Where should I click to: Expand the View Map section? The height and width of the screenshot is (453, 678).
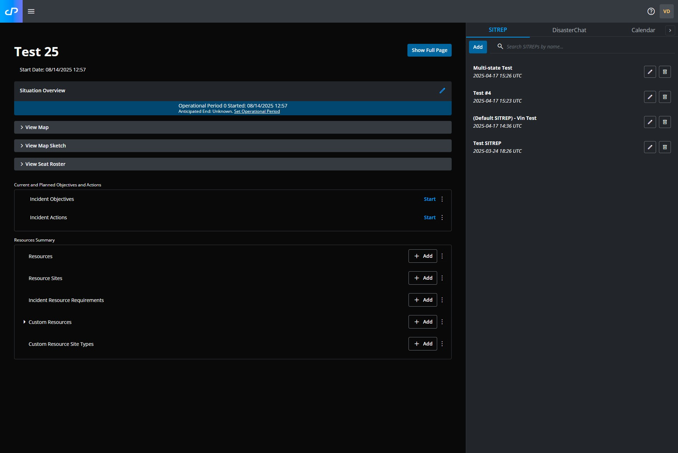point(233,127)
